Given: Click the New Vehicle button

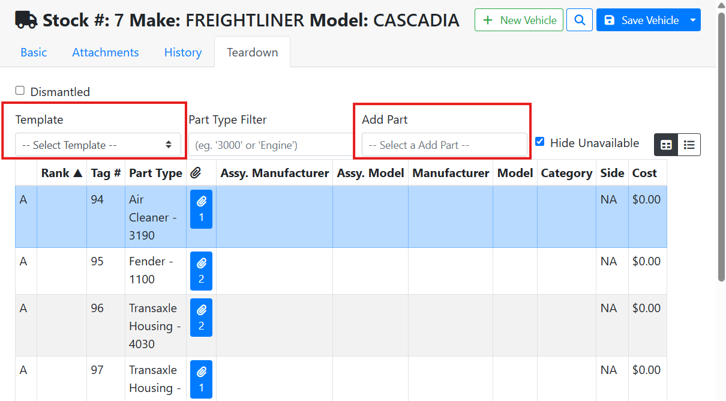Looking at the screenshot, I should point(519,20).
